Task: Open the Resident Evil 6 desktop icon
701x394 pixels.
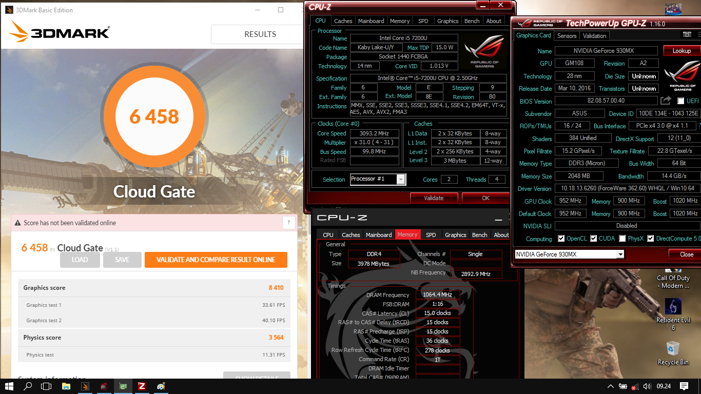Action: pos(673,315)
